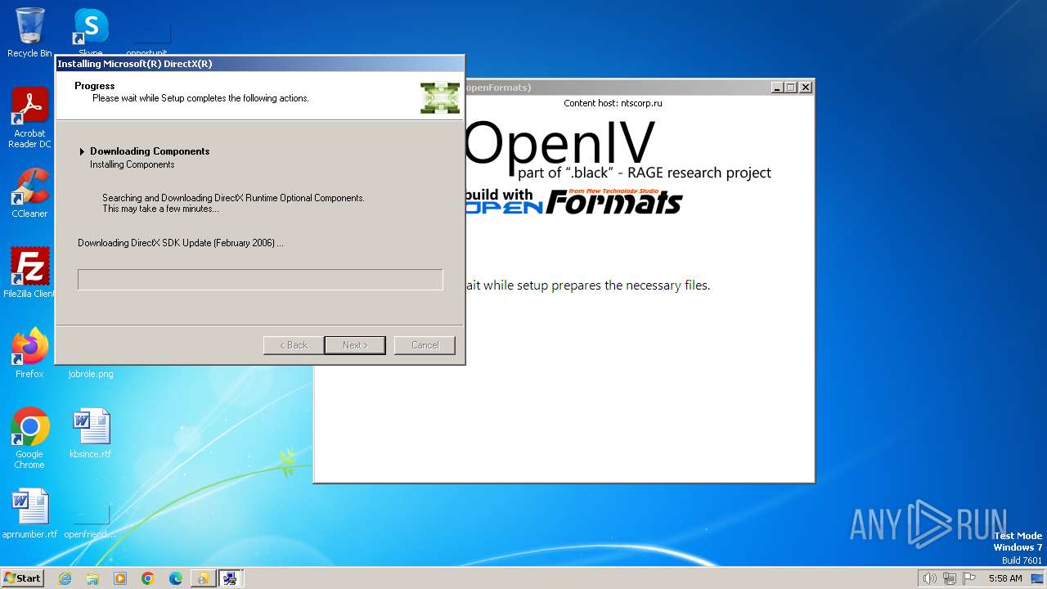
Task: Open Acrobat Reader DC shortcut
Action: click(x=29, y=117)
